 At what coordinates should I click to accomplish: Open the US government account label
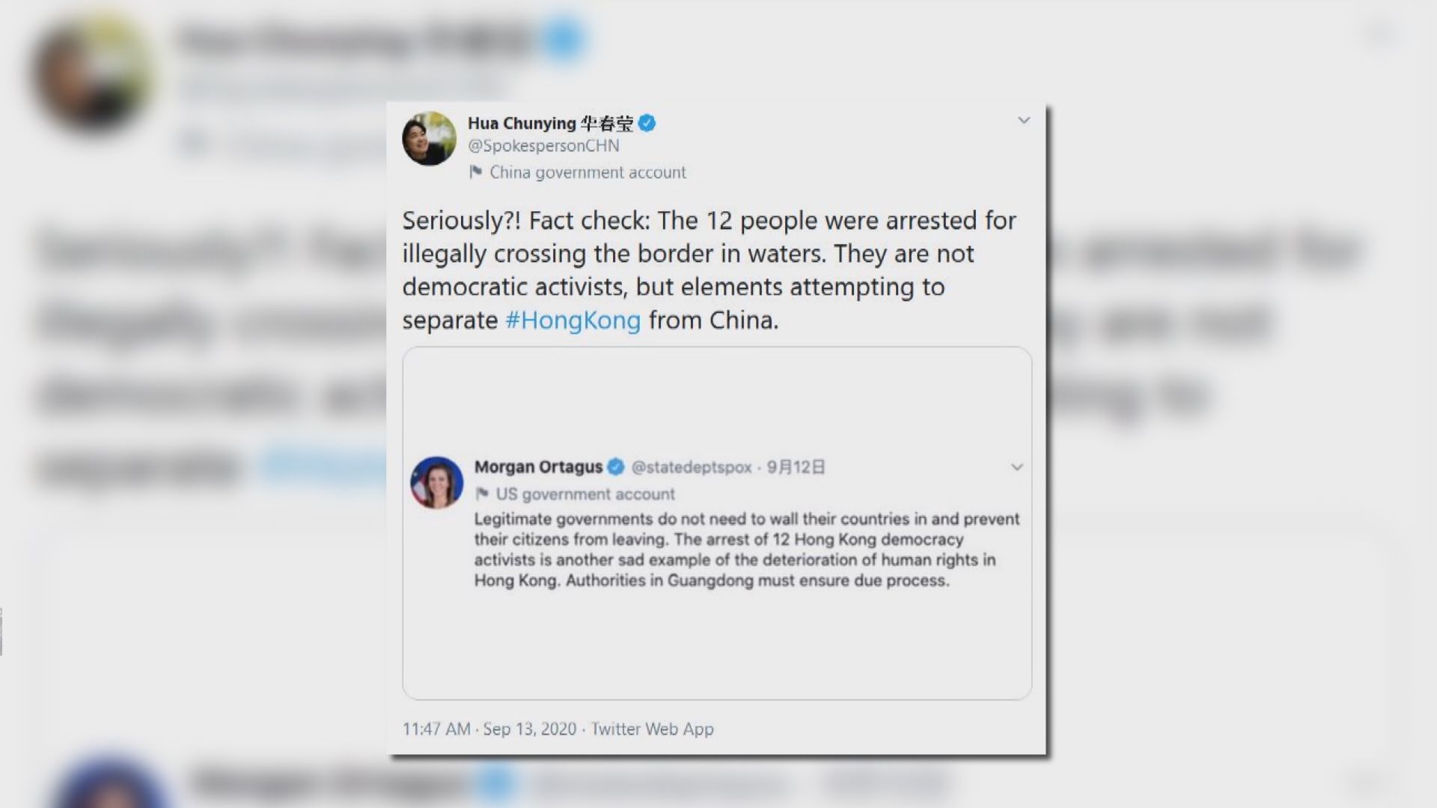pos(585,495)
